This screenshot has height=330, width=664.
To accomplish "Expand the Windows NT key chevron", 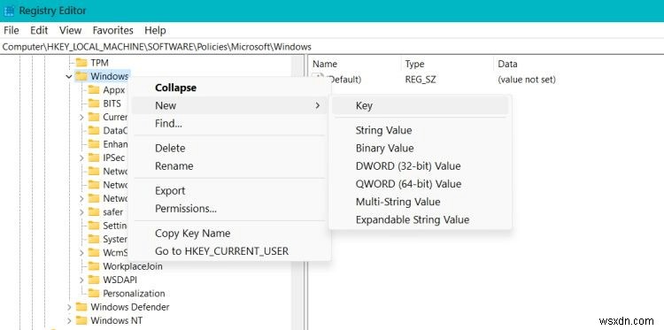I will click(x=69, y=320).
